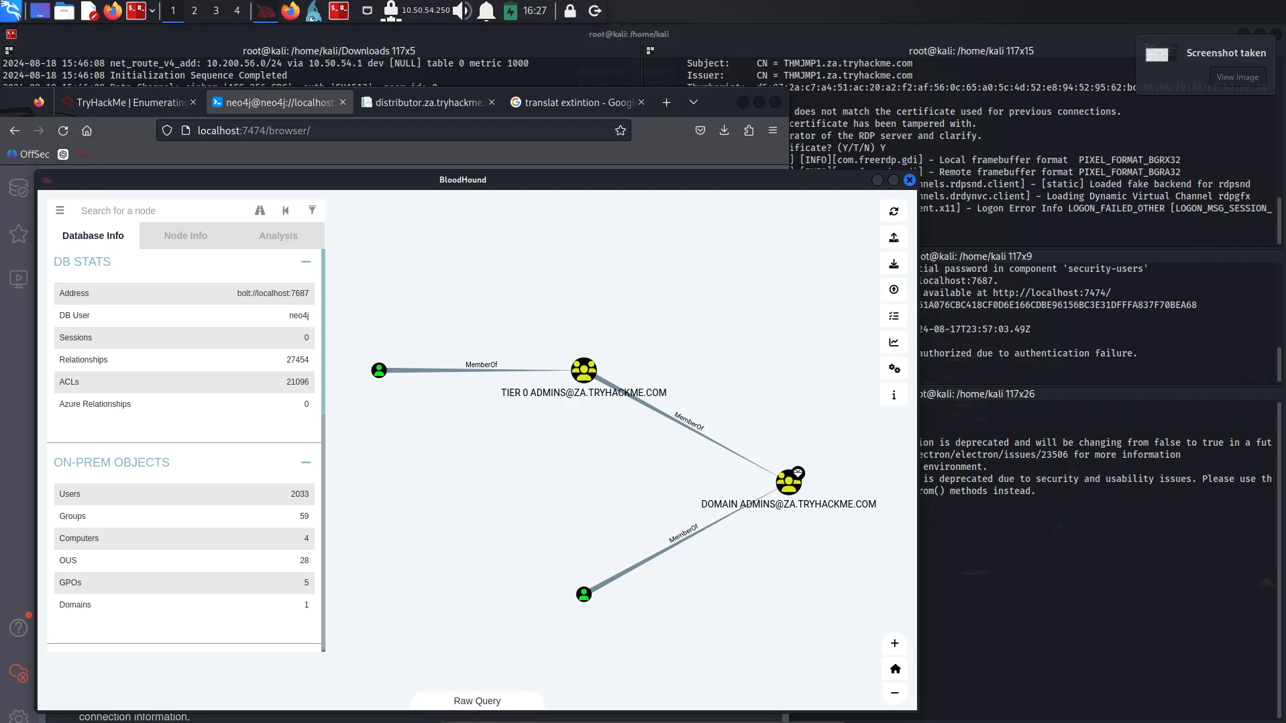This screenshot has width=1286, height=723.
Task: Collapse the DB STATS section
Action: coord(306,262)
